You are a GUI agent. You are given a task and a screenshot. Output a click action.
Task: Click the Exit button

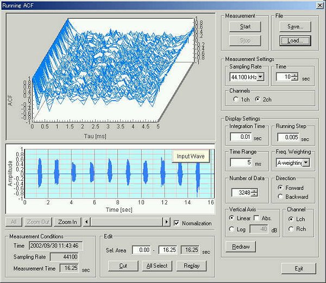click(x=299, y=269)
